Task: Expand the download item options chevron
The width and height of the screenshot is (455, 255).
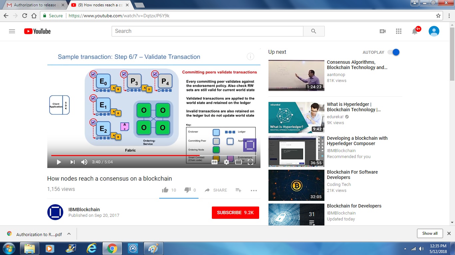Action: 69,234
